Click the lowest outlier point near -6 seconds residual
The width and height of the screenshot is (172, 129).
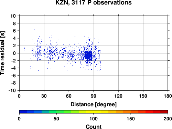pos(40,75)
